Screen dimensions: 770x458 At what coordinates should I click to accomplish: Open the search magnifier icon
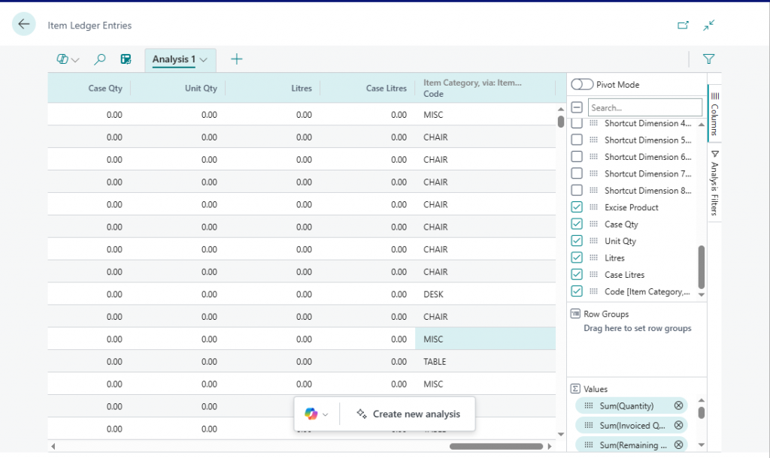(100, 59)
